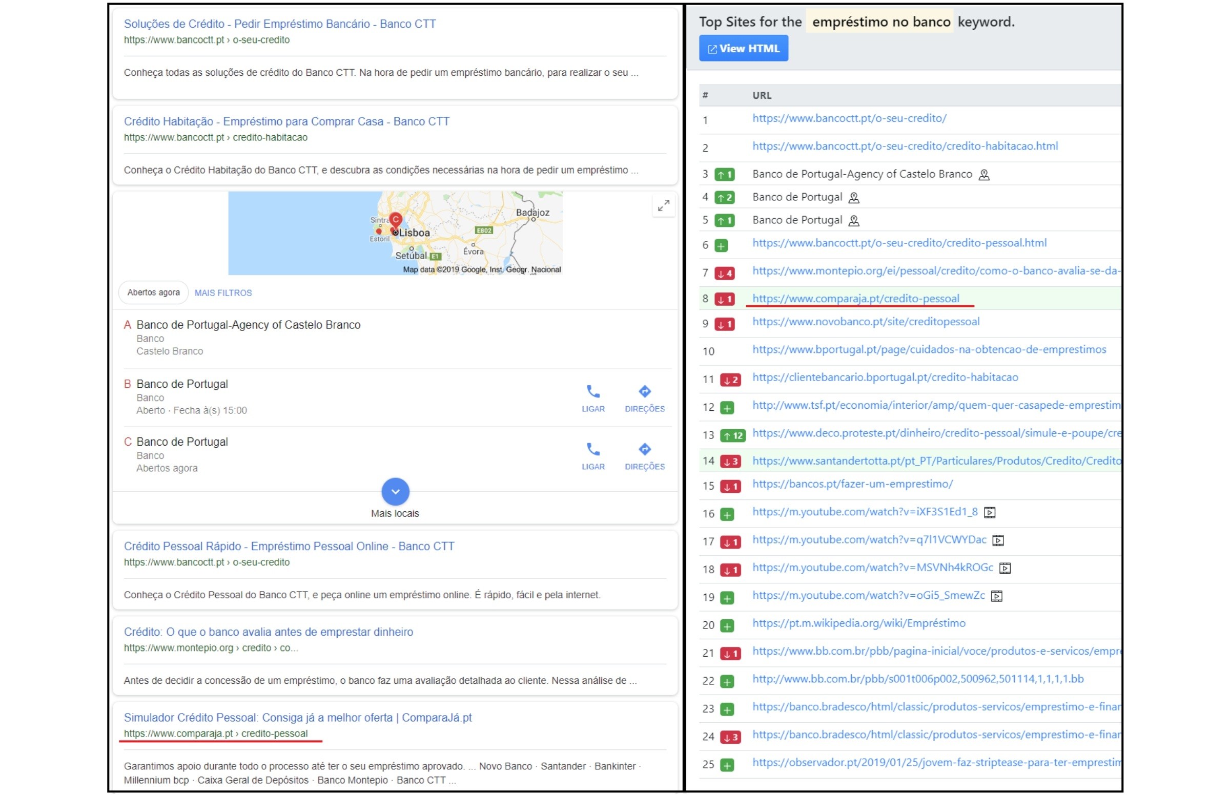Click the red down 2 badge on rank 11
Viewport: 1230px width, 796px height.
pos(730,380)
